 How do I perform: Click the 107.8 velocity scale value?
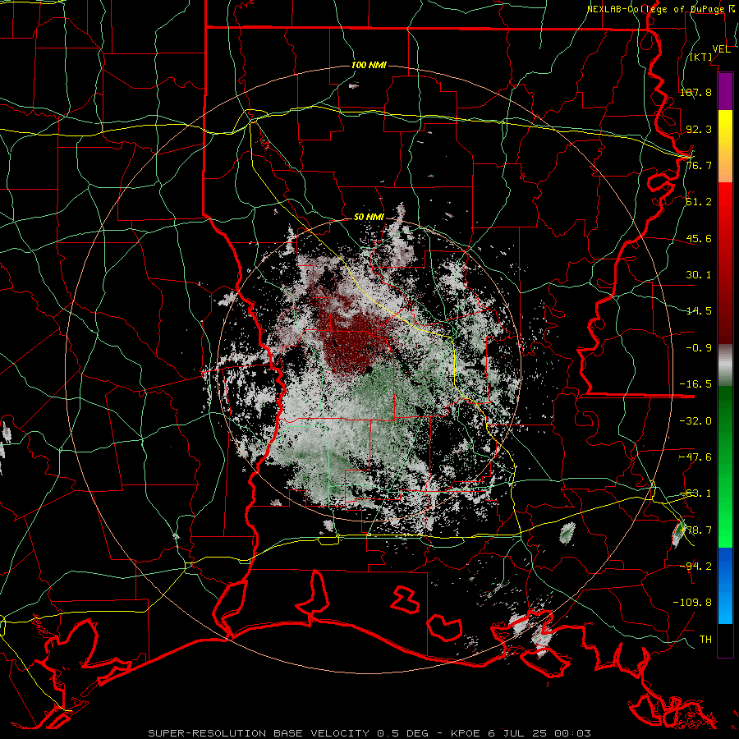[x=695, y=92]
